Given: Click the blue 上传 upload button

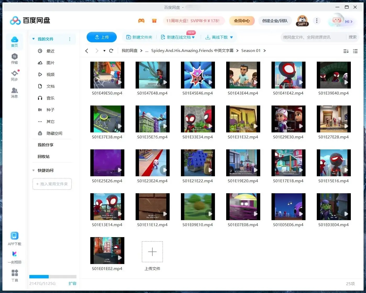Looking at the screenshot, I should 102,37.
